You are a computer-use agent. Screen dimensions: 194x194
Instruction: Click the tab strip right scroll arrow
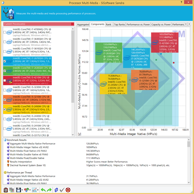tap(189, 24)
